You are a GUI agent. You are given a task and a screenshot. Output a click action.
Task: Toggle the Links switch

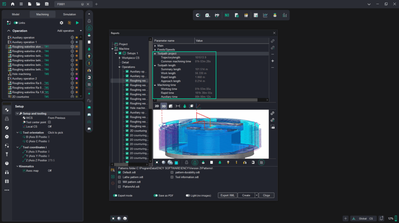(16, 23)
